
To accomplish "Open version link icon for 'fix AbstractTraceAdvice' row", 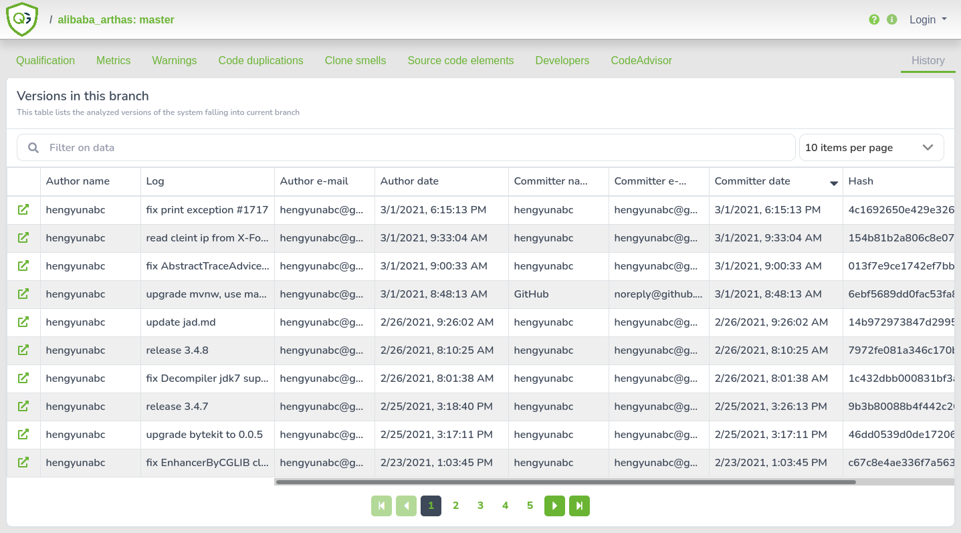I will coord(23,266).
